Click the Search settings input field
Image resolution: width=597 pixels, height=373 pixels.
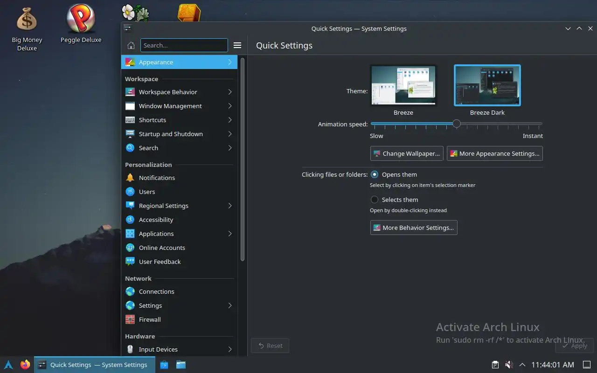(x=184, y=45)
